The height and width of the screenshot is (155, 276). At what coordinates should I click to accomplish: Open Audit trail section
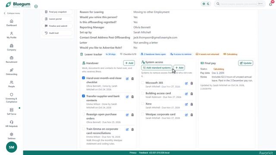tap(57, 33)
